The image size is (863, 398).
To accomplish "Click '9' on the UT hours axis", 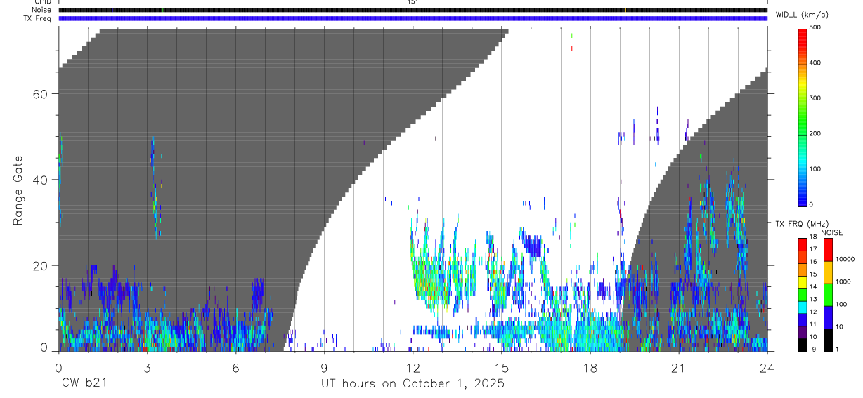I will click(324, 367).
